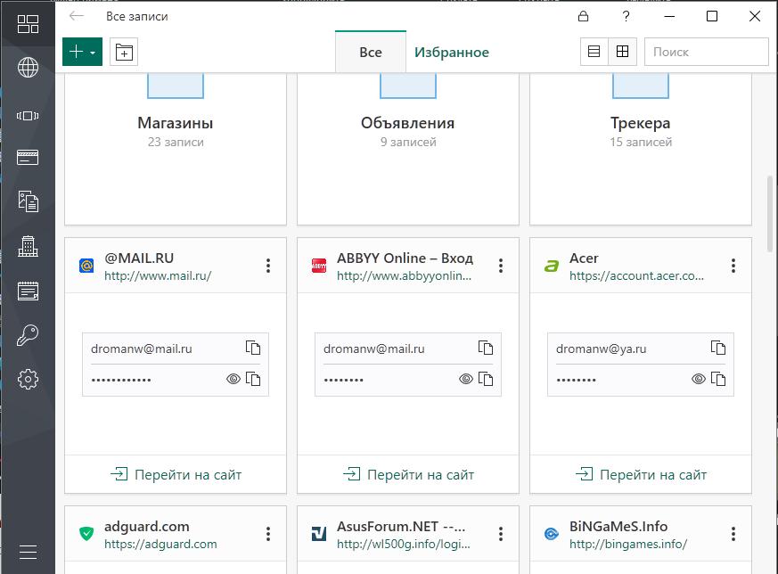Open the Объявления folder
The height and width of the screenshot is (574, 778).
[x=408, y=149]
